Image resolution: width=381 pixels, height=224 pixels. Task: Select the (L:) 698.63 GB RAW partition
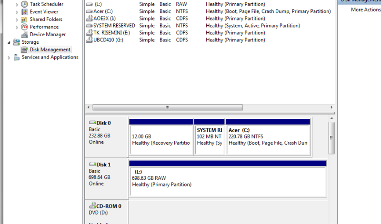pyautogui.click(x=228, y=179)
